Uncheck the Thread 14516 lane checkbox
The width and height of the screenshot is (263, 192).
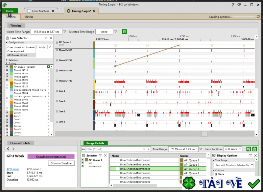7,70
